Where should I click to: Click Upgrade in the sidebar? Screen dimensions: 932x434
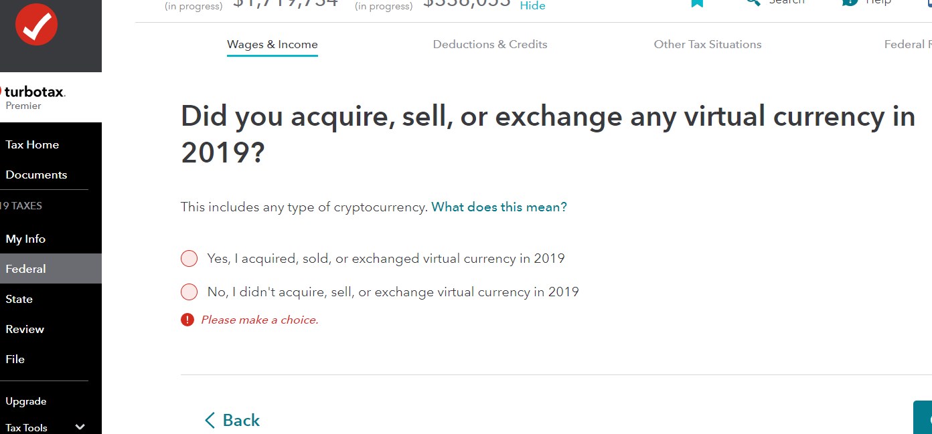click(26, 402)
